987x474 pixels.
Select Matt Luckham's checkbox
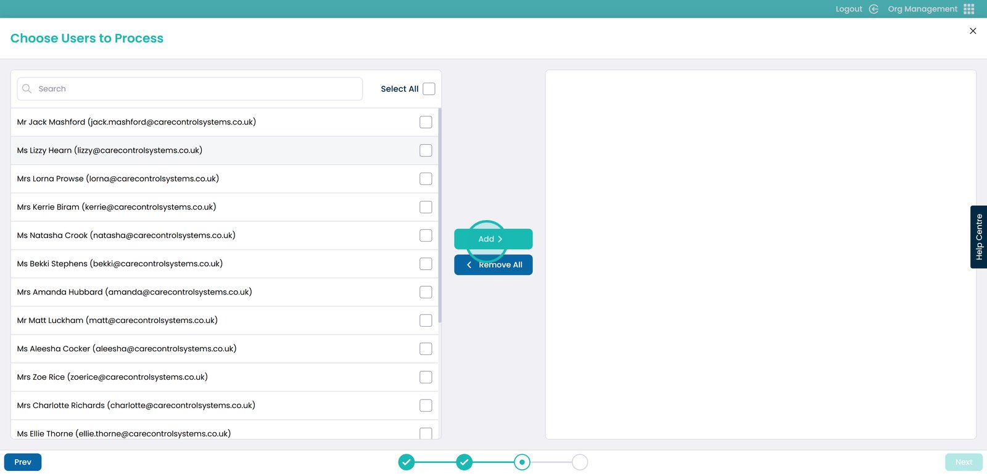pyautogui.click(x=426, y=321)
